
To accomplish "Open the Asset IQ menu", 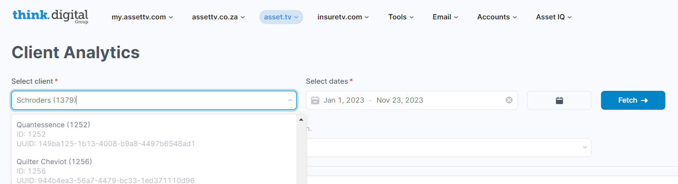I will [554, 17].
